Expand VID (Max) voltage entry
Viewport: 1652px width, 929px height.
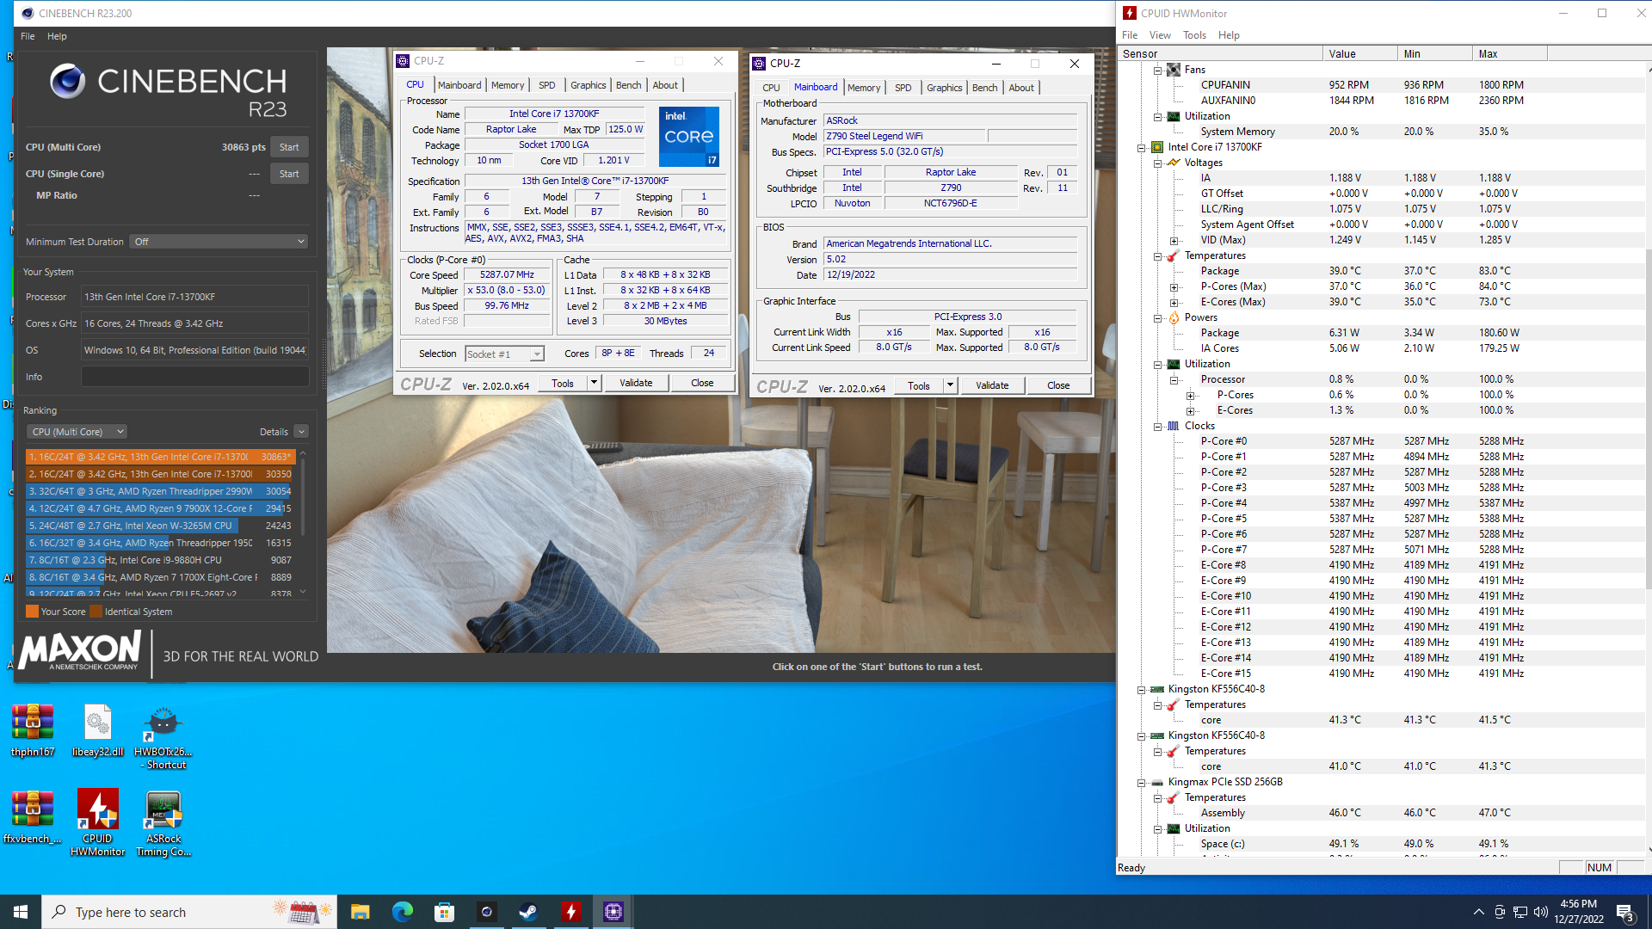[x=1174, y=241]
